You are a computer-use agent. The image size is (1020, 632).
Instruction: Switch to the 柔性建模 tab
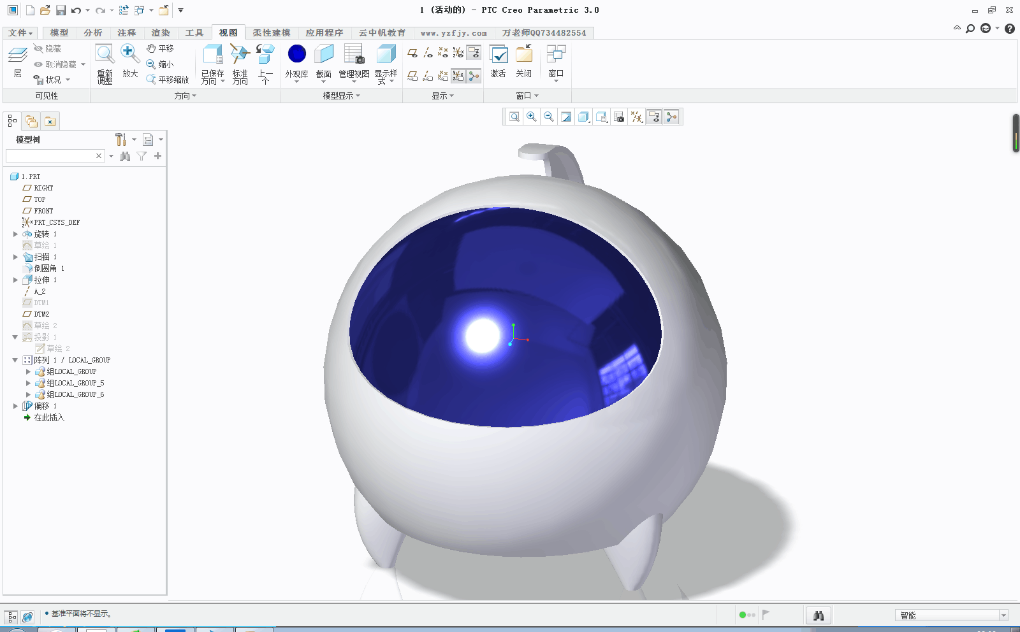[270, 32]
